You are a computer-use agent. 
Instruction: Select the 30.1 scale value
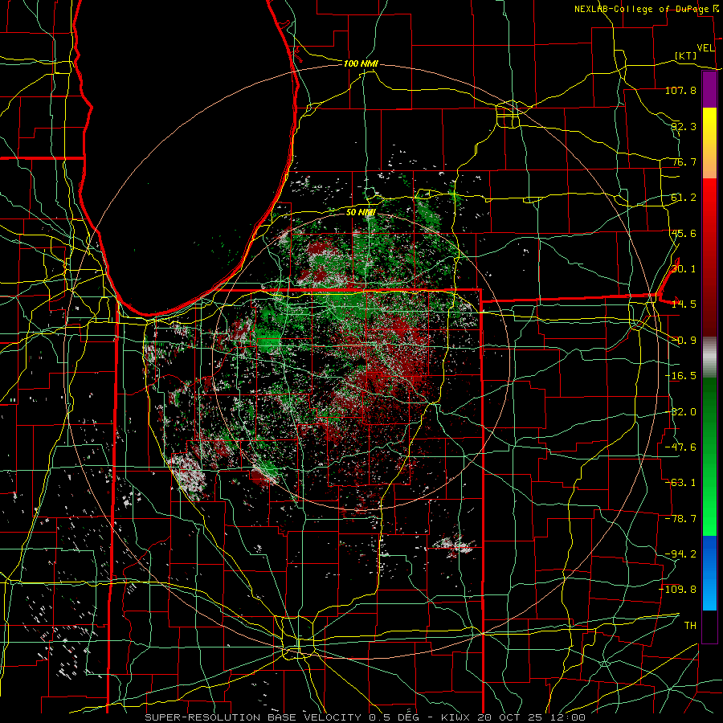point(684,269)
